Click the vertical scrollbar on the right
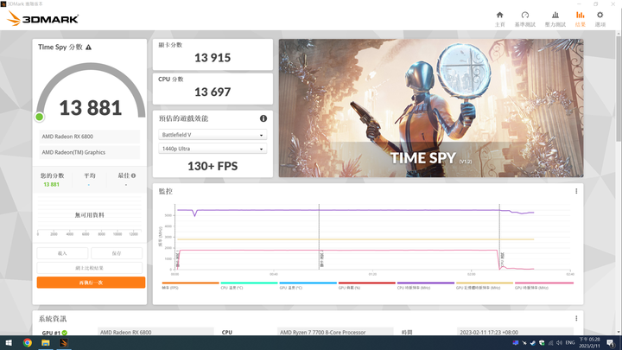 pos(619,87)
